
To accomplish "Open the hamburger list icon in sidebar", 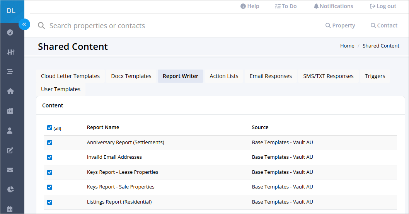I will [10, 71].
